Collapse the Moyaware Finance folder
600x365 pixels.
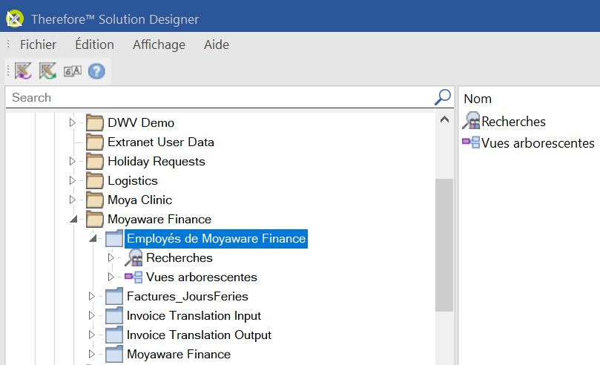point(73,220)
